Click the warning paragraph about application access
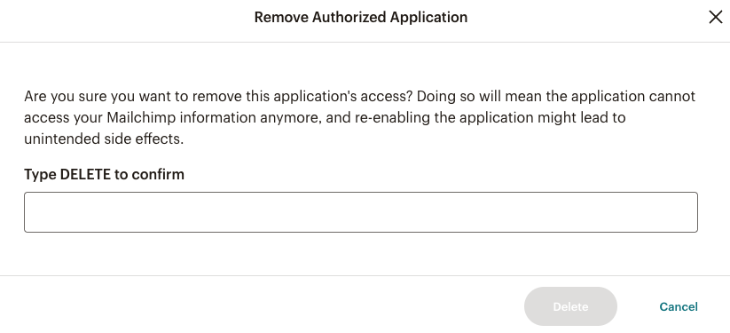730x333 pixels. [359, 117]
